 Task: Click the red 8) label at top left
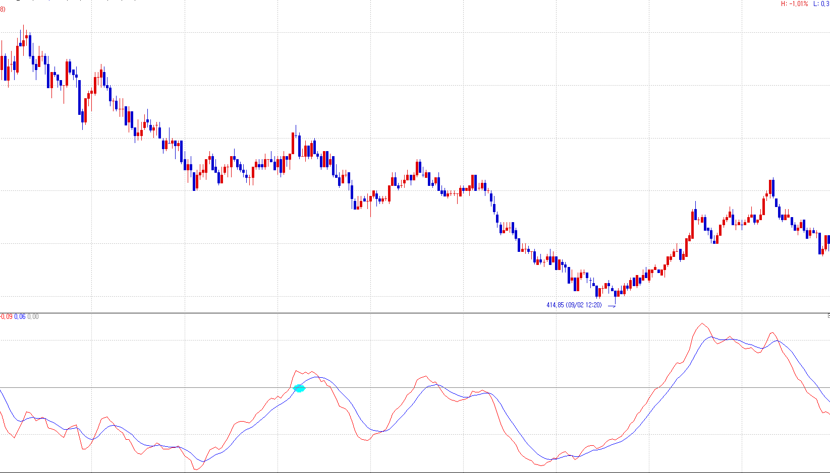coord(3,10)
